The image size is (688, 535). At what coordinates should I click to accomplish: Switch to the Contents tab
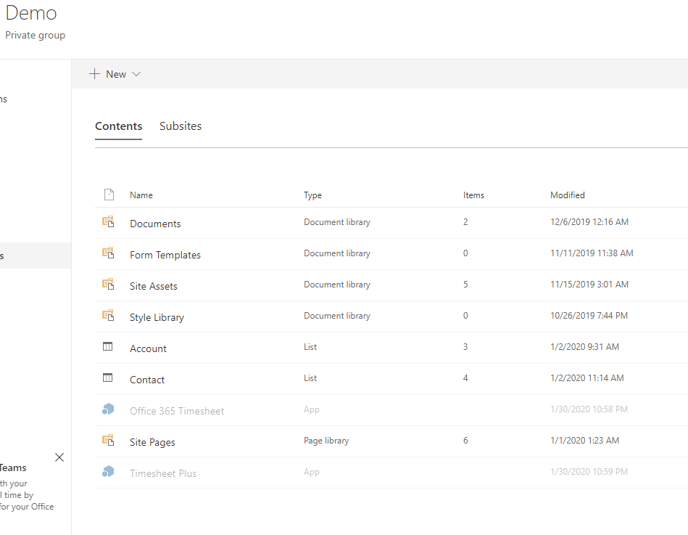[x=118, y=126]
